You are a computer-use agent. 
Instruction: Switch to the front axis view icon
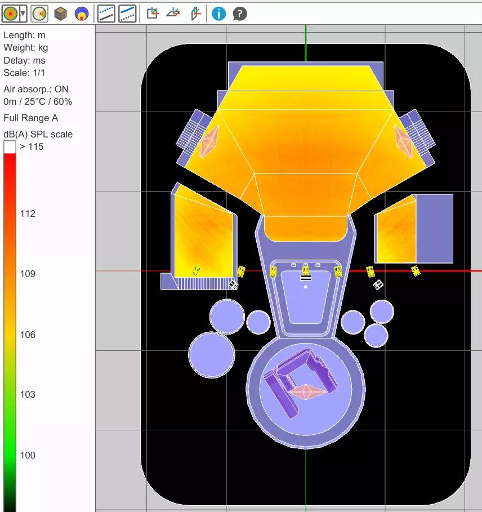tap(153, 14)
